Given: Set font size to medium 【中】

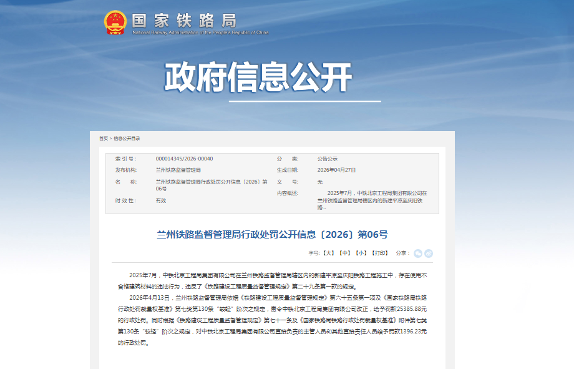Looking at the screenshot, I should (x=344, y=253).
